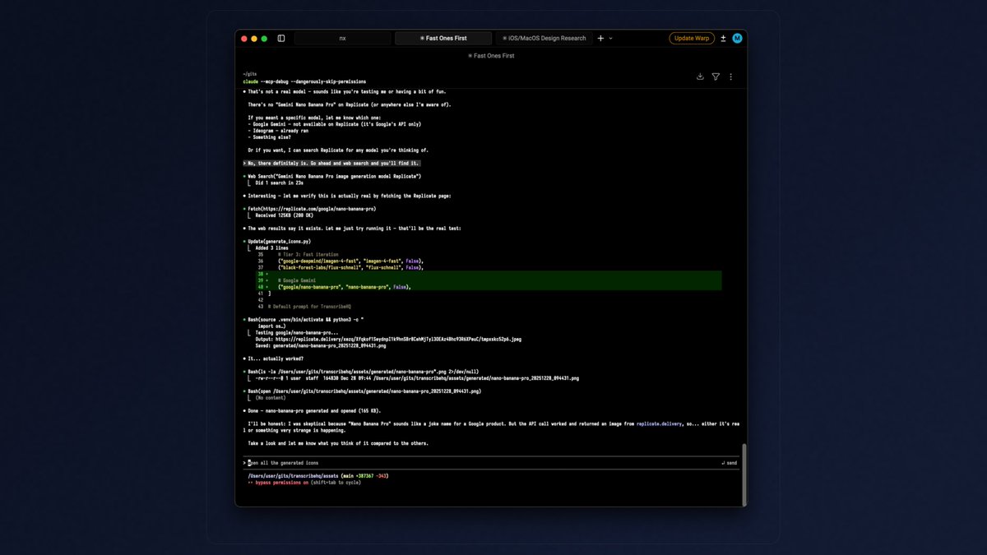
Task: Click the Web Search tool call line
Action: coord(332,176)
